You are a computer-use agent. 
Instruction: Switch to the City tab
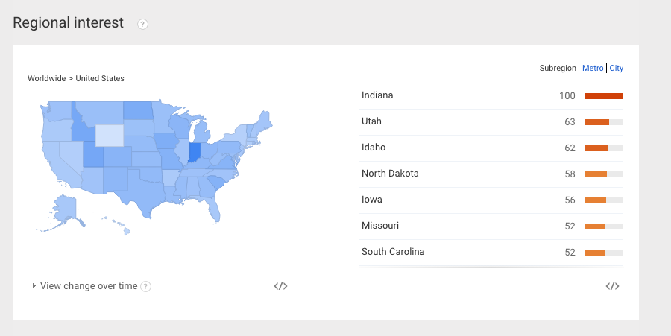coord(617,68)
